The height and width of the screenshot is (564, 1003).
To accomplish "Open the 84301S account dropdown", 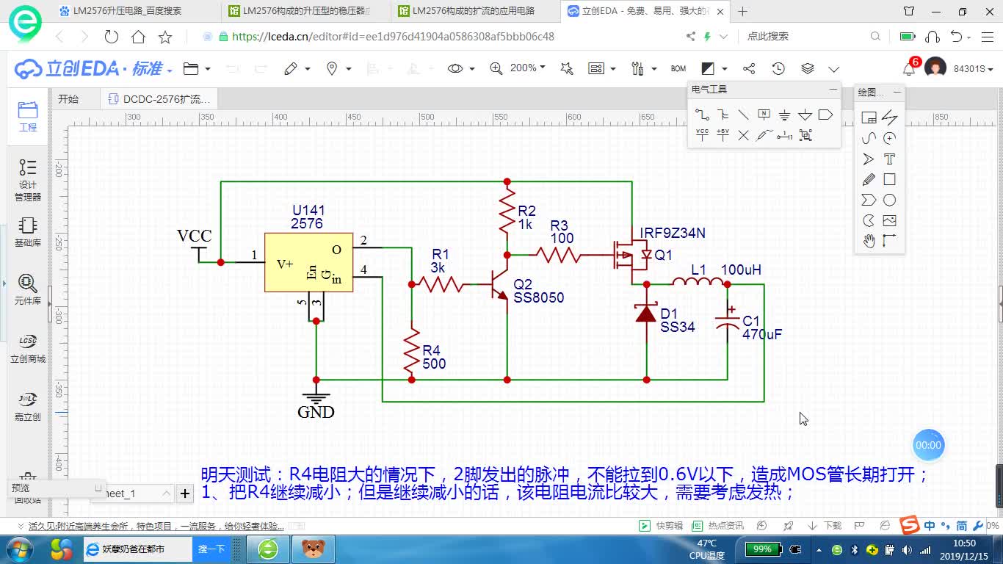I will point(973,68).
